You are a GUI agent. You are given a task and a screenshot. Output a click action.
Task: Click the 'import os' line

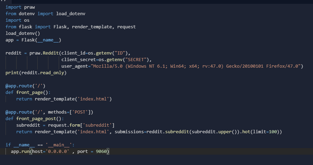(x=18, y=20)
